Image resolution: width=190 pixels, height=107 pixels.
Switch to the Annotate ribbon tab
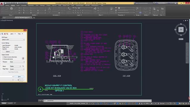click(x=24, y=5)
